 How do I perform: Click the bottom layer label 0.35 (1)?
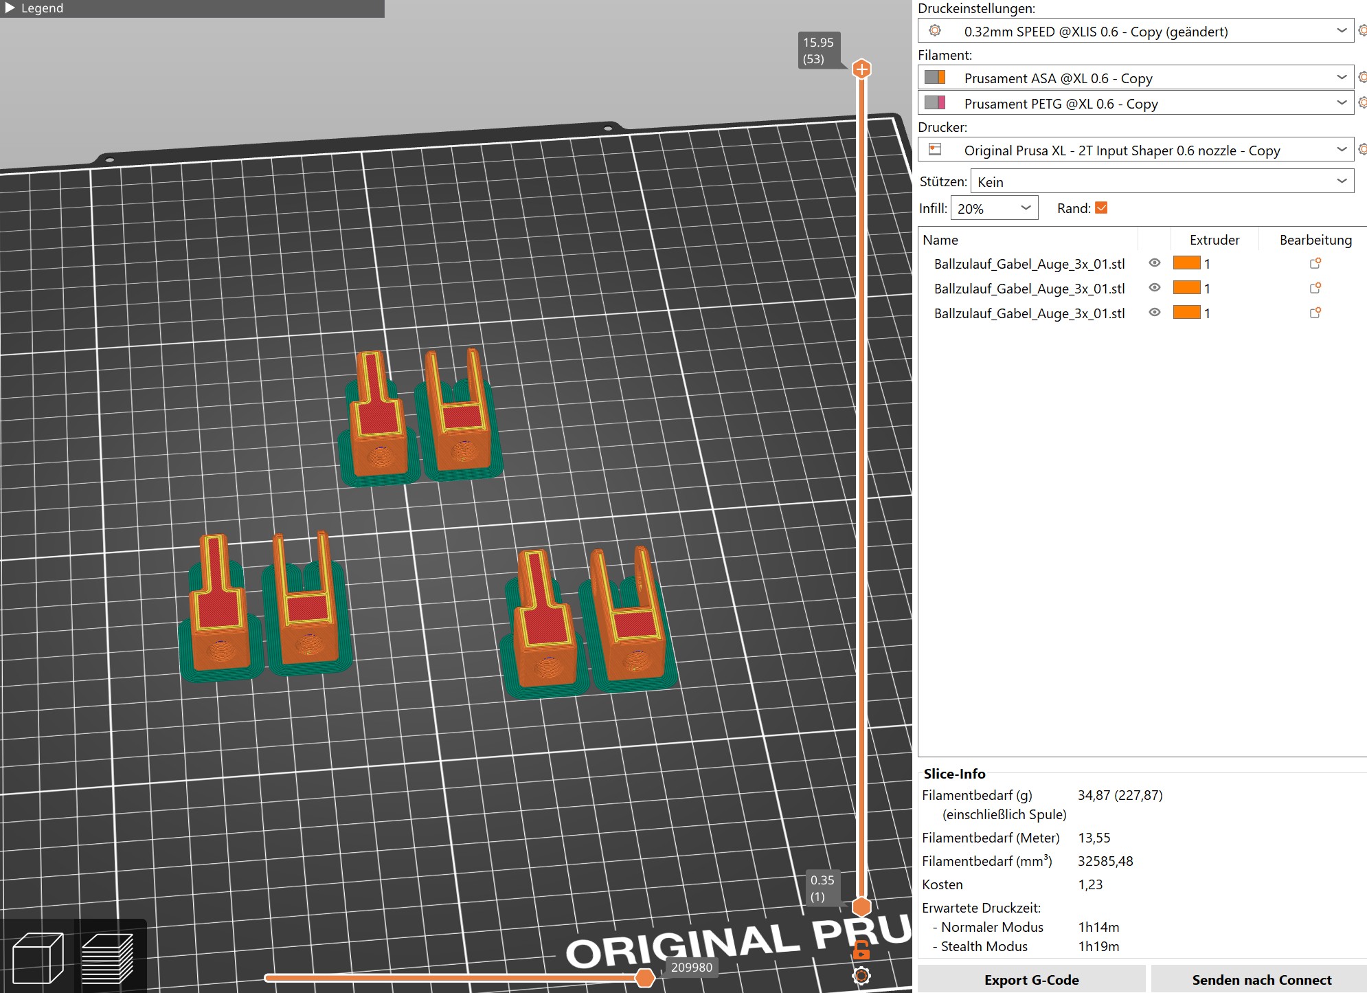(822, 888)
